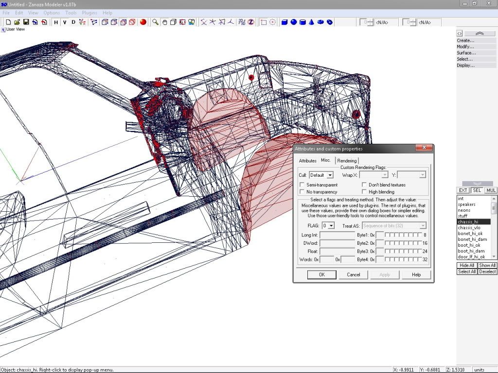498x373 pixels.
Task: Open the Plugins menu
Action: [x=89, y=13]
